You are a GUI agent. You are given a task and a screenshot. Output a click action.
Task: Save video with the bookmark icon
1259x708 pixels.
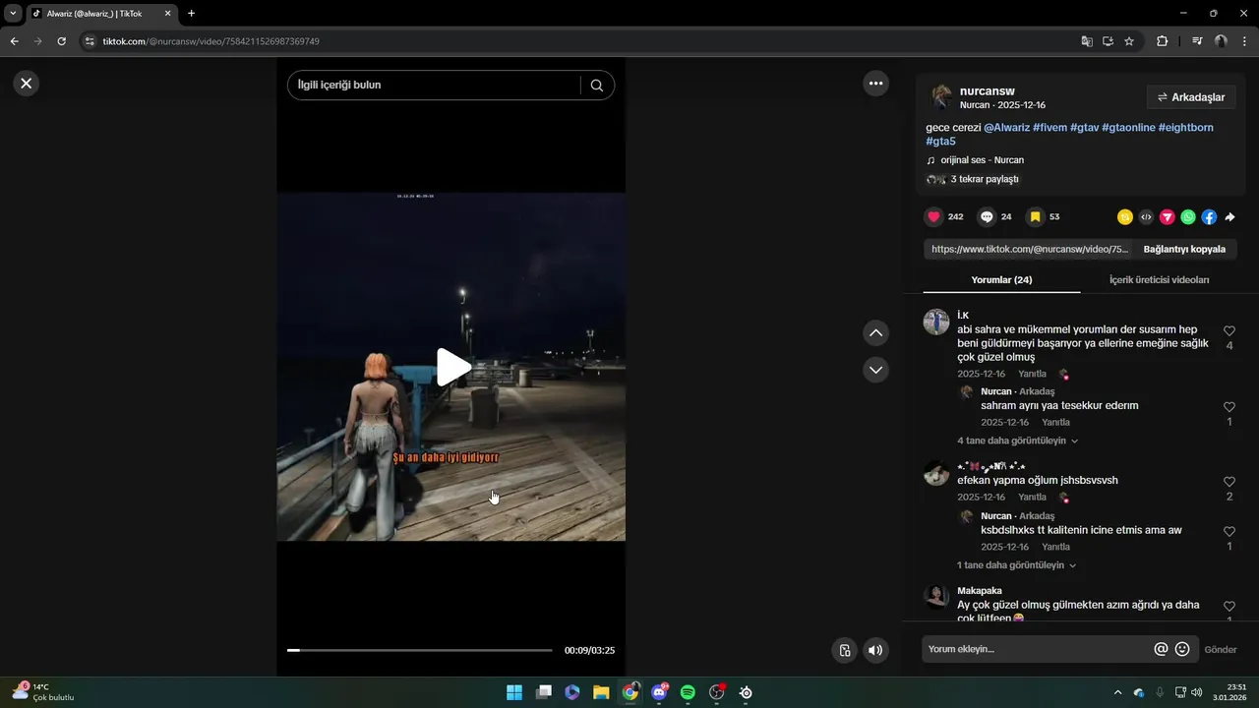1035,217
